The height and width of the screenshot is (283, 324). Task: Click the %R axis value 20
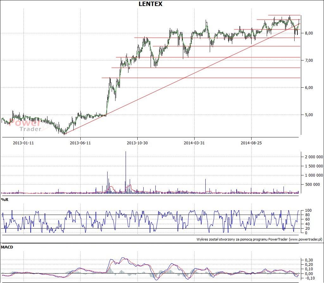(x=308, y=229)
